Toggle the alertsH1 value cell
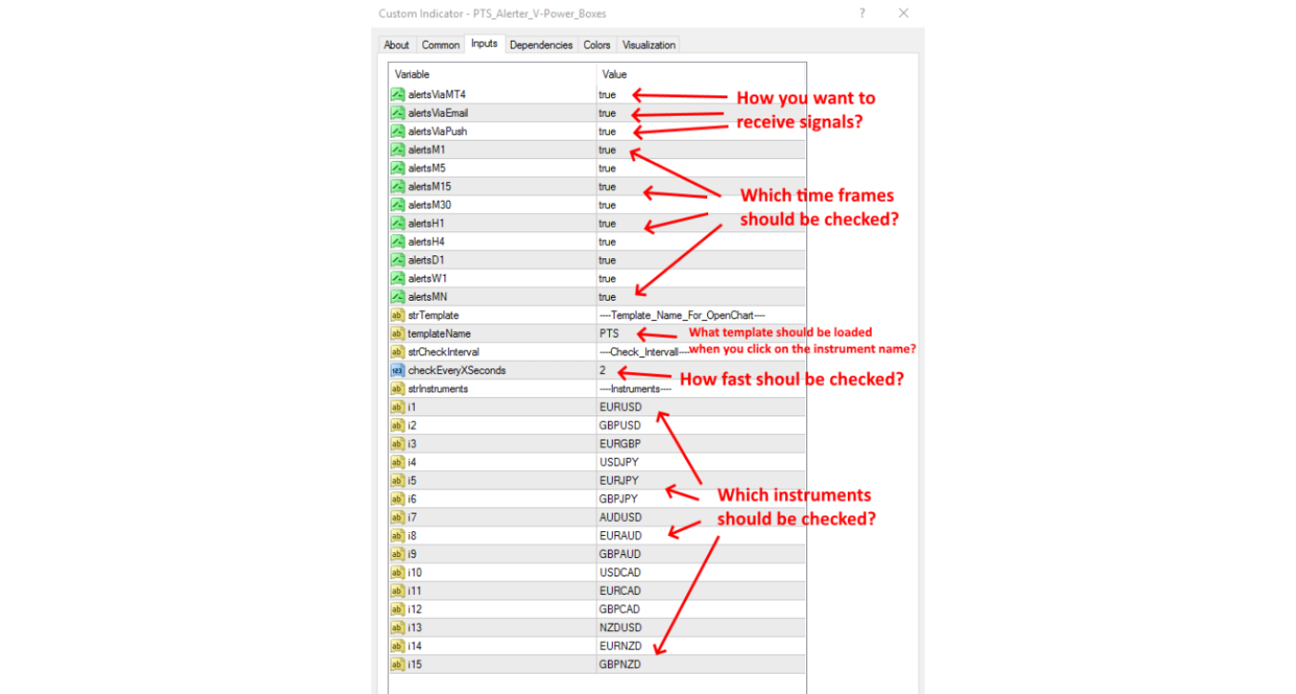This screenshot has width=1296, height=694. tap(607, 223)
